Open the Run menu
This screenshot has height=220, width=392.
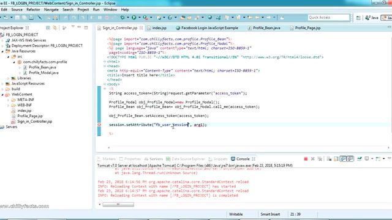96,10
